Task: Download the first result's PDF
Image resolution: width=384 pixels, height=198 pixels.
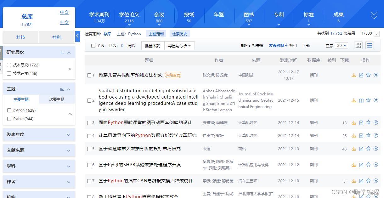Action: point(353,75)
